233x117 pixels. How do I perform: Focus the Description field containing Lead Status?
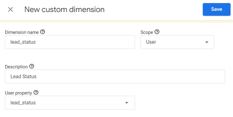pyautogui.click(x=115, y=76)
